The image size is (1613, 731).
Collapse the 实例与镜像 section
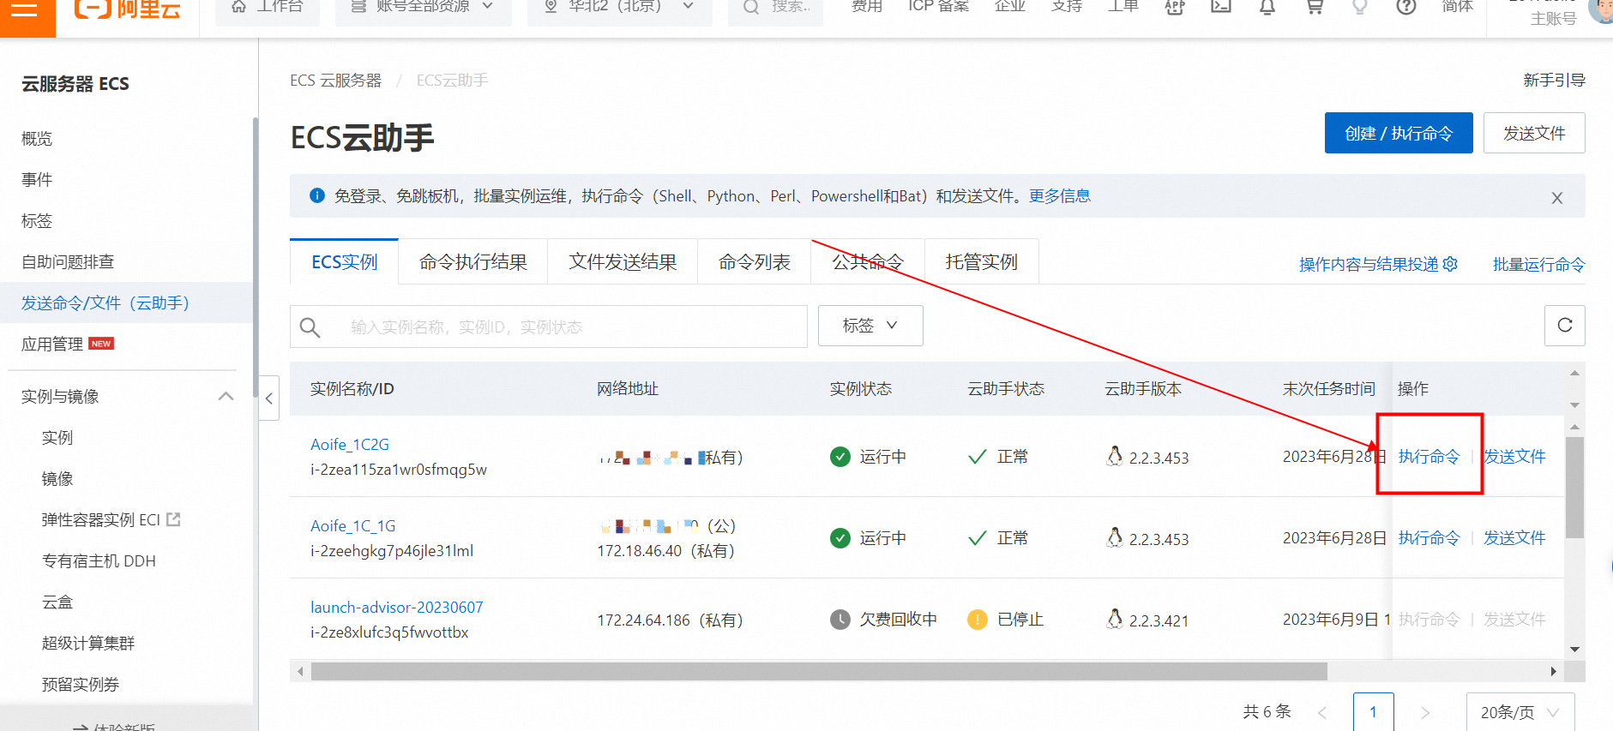[226, 396]
